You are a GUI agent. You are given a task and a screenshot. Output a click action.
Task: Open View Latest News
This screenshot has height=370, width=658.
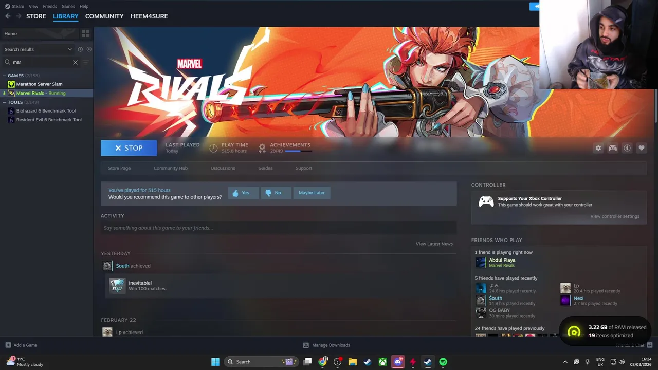(434, 244)
